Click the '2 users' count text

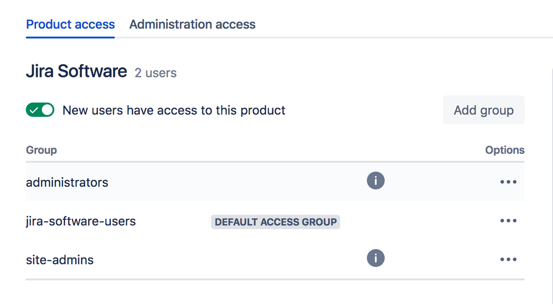[x=156, y=73]
